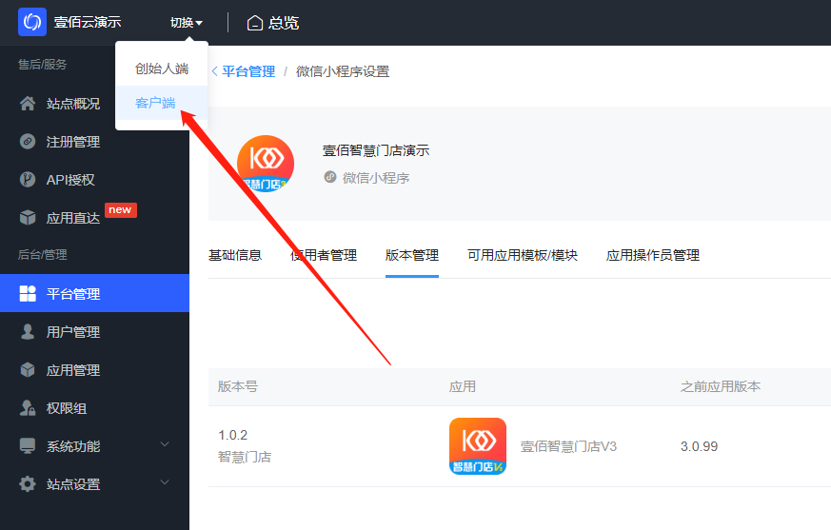Select 创始人端 from the dropdown
This screenshot has width=831, height=530.
point(162,69)
